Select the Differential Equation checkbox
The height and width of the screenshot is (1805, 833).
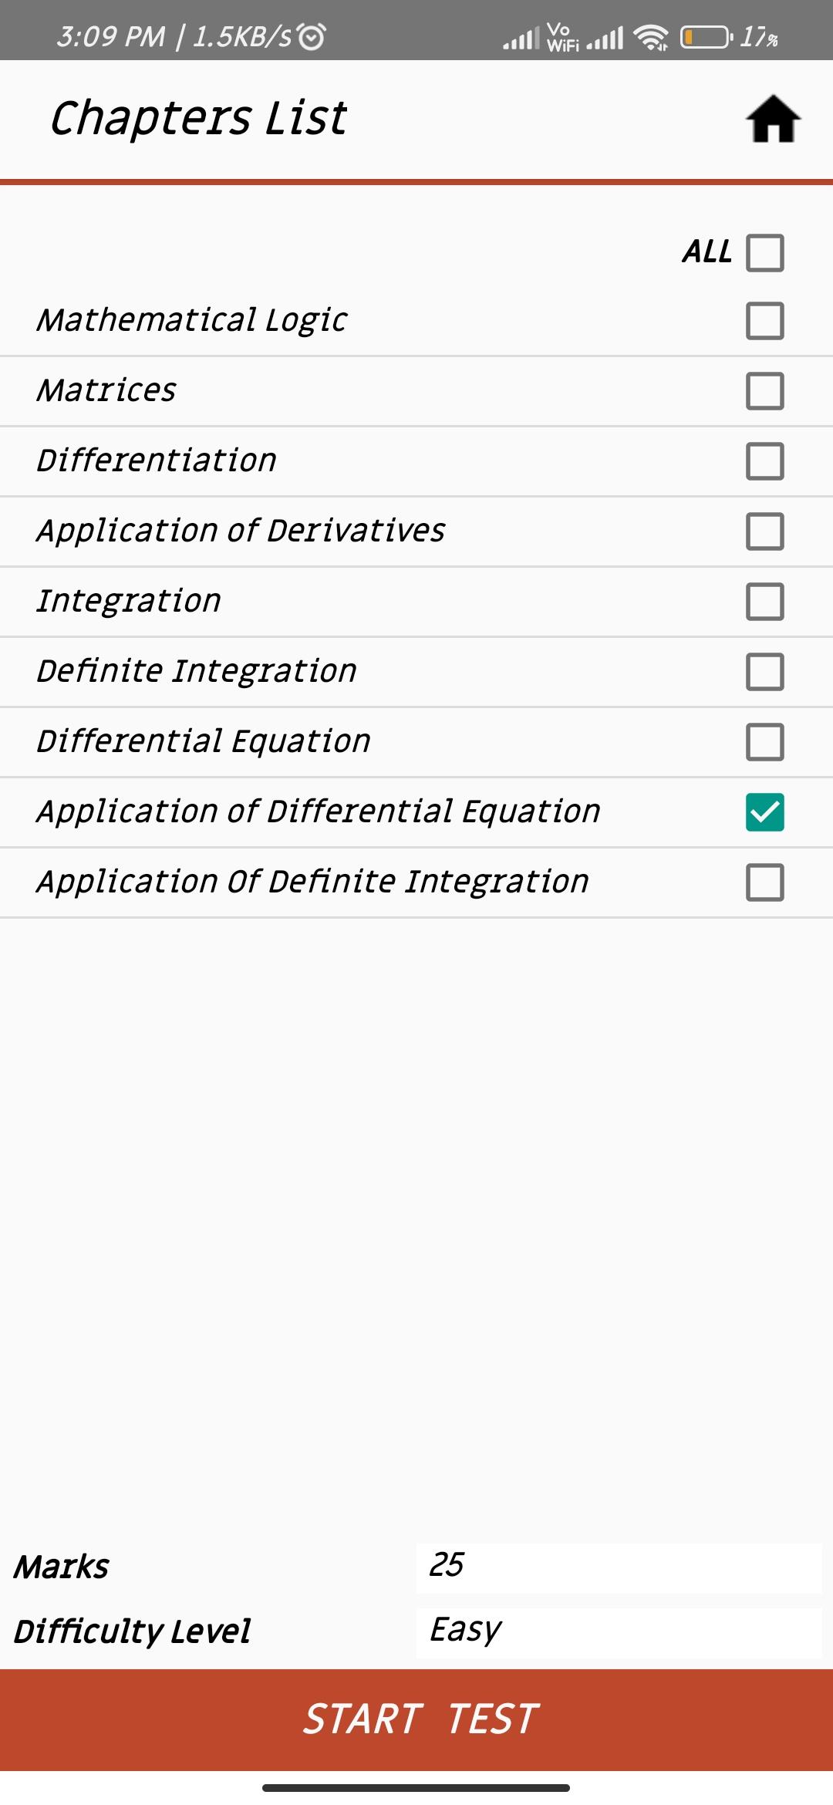click(765, 742)
